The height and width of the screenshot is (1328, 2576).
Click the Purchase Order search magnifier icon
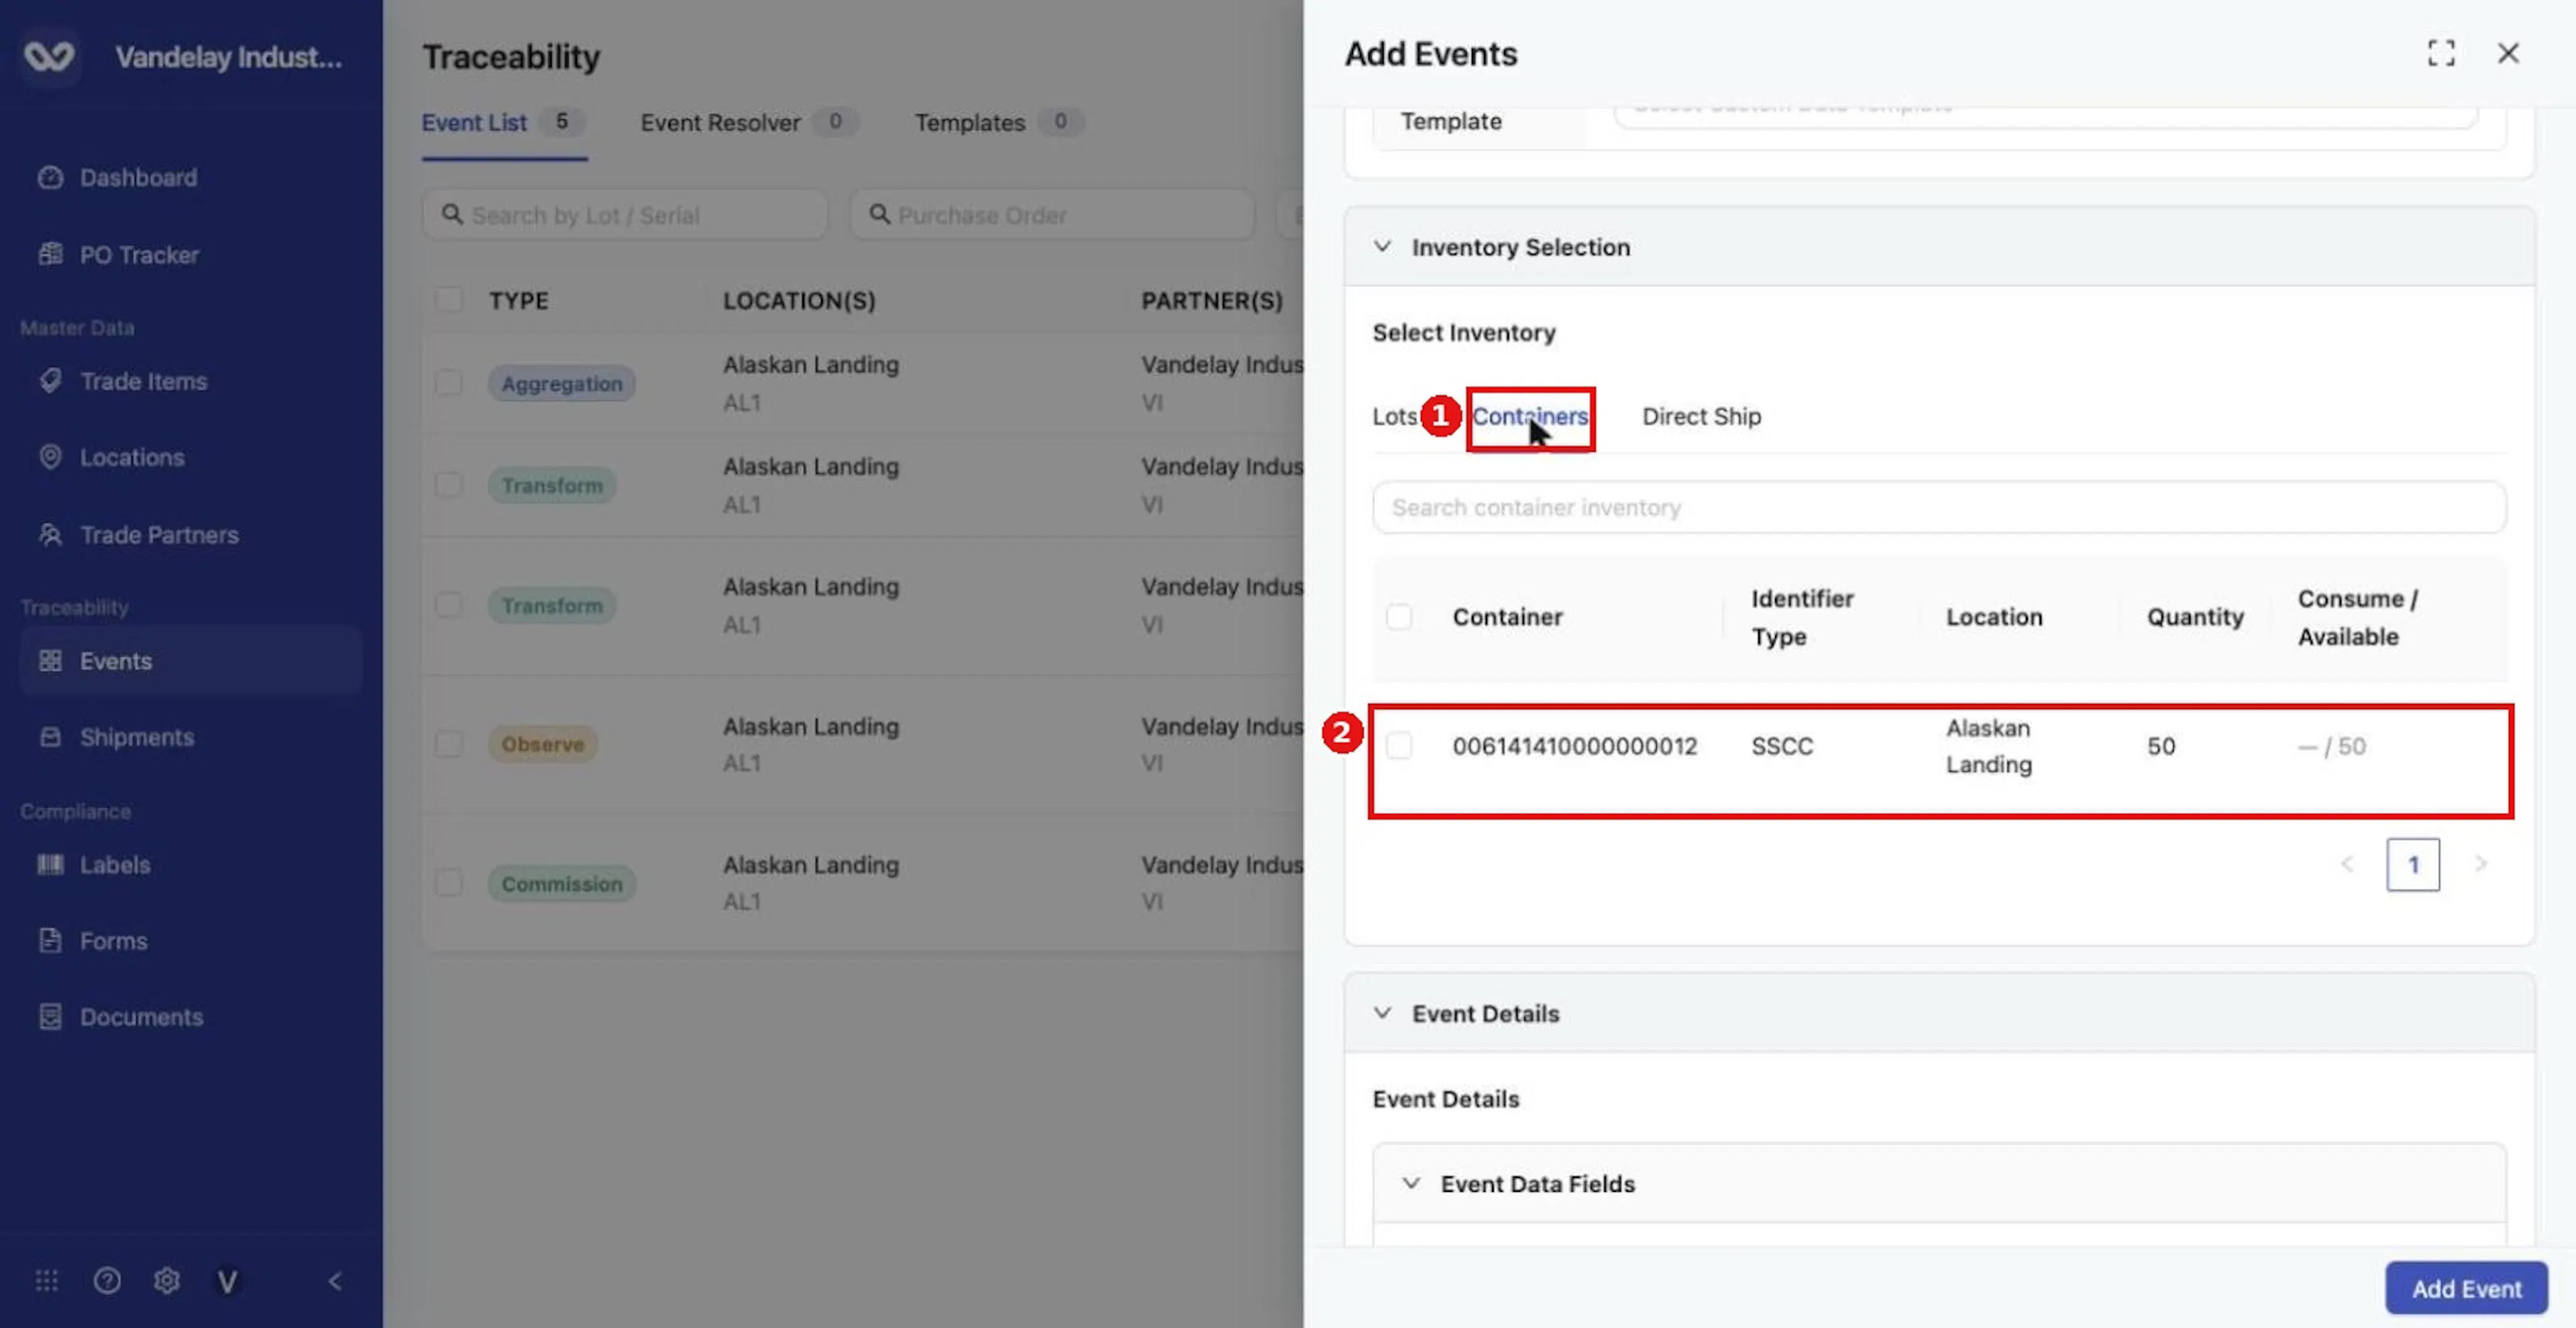(879, 214)
